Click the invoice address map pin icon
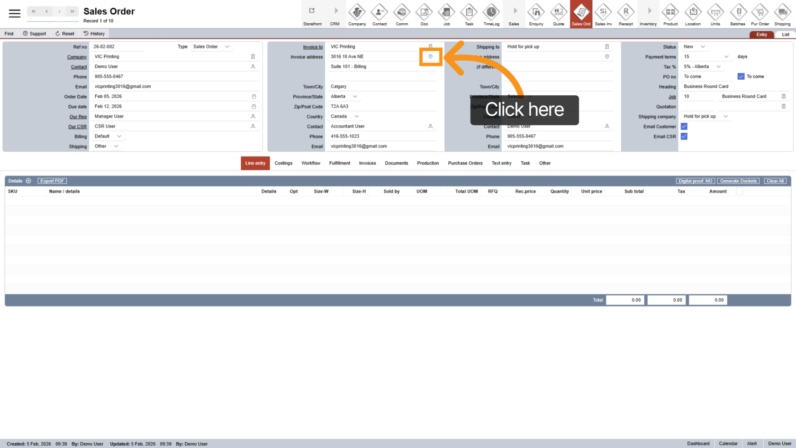 click(430, 56)
